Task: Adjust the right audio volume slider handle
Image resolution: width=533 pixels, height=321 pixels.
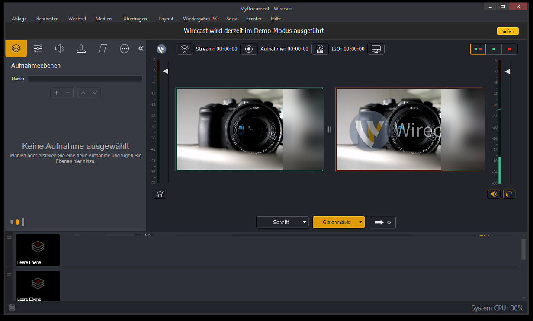Action: pos(507,71)
